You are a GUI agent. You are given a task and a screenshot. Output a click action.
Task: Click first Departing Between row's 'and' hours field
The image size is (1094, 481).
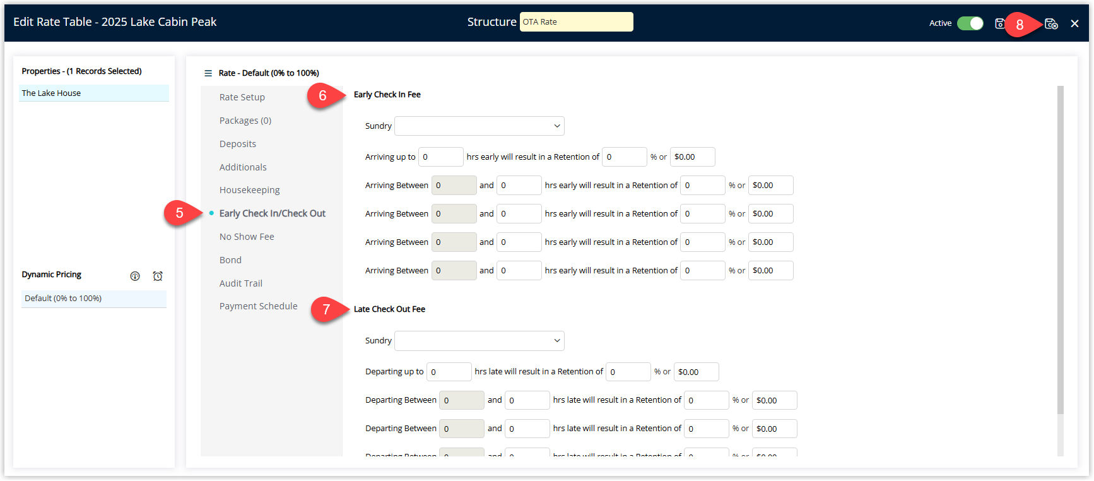[x=527, y=400]
